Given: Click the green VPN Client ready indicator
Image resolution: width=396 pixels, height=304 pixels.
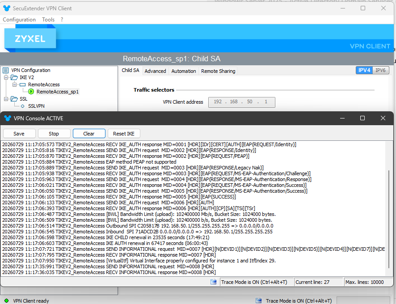Looking at the screenshot, I should click(7, 301).
